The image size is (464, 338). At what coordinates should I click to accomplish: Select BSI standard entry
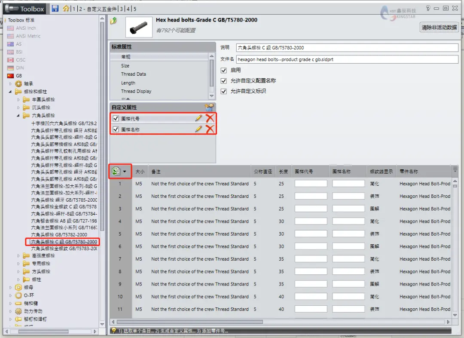(19, 52)
